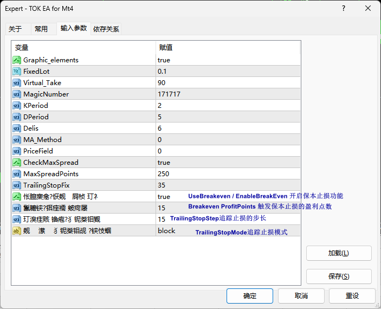Select the Graphic_elements variable name

(51, 60)
